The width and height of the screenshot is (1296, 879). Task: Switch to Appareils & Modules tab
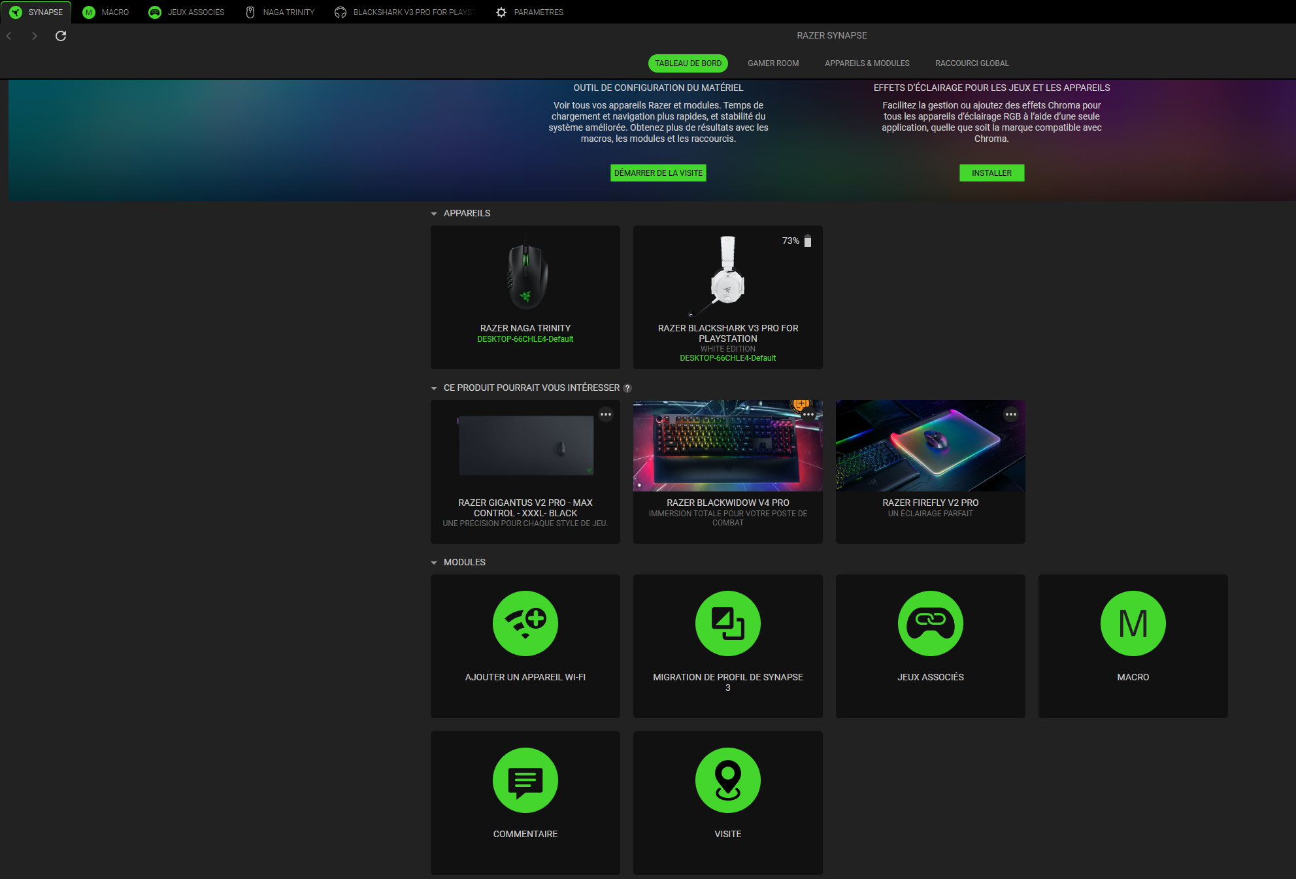point(867,63)
